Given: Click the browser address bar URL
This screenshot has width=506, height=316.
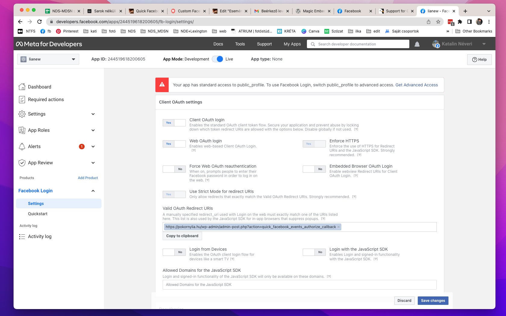Looking at the screenshot, I should click(125, 22).
